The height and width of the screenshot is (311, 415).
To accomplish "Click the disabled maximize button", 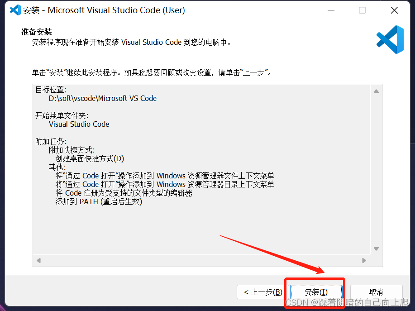I will click(362, 10).
